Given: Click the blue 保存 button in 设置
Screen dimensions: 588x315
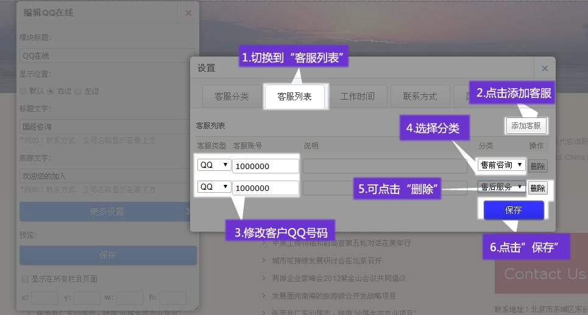Looking at the screenshot, I should coord(513,210).
